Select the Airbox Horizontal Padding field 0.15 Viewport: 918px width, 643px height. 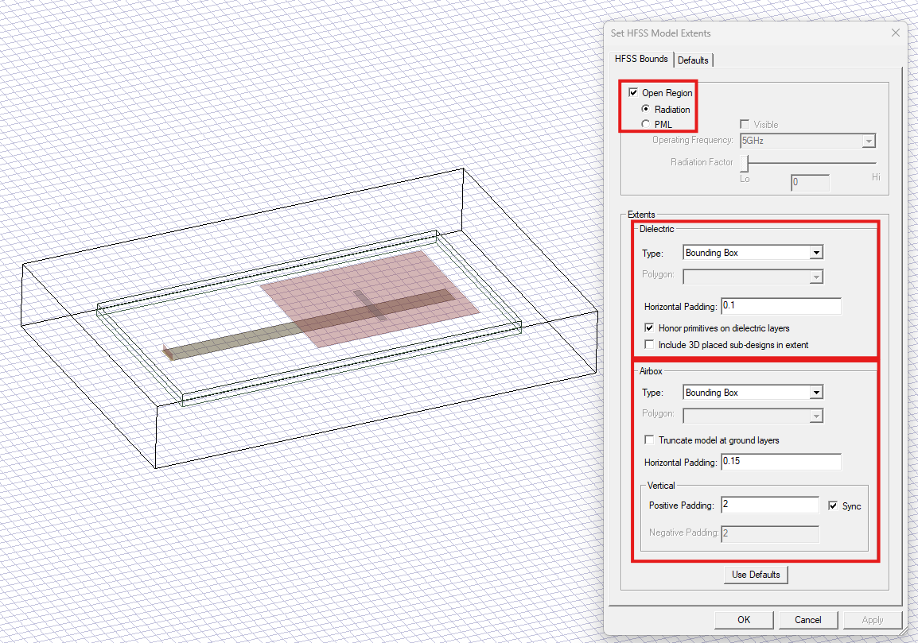tap(781, 462)
